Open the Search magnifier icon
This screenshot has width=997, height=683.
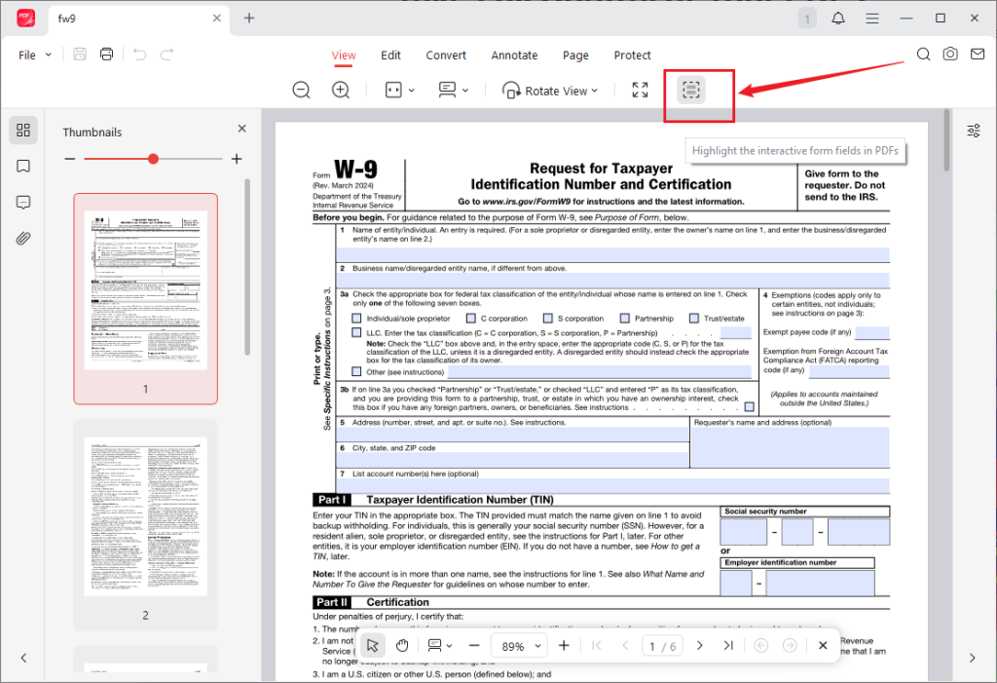pyautogui.click(x=923, y=55)
